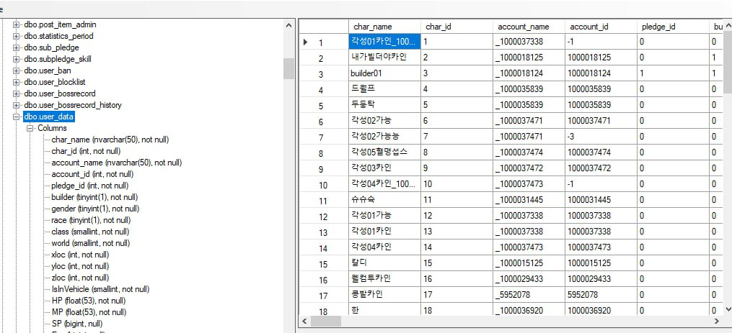Screen dimensions: 732x333
Task: Select xloc (int, not null) column
Action: pyautogui.click(x=80, y=255)
